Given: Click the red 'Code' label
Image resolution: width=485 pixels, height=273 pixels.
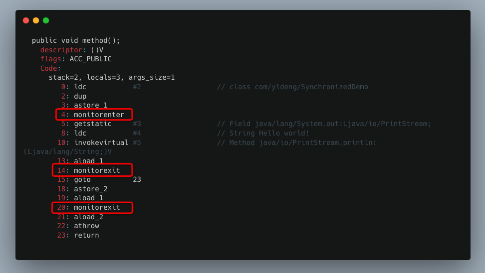Looking at the screenshot, I should point(48,68).
